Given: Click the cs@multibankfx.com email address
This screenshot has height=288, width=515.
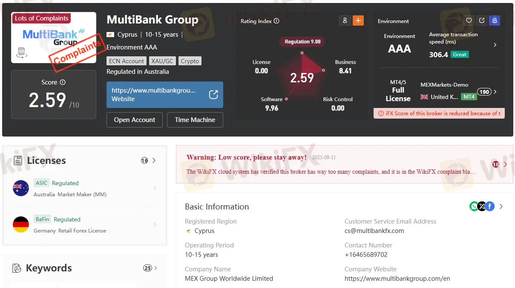Looking at the screenshot, I should coord(374,231).
